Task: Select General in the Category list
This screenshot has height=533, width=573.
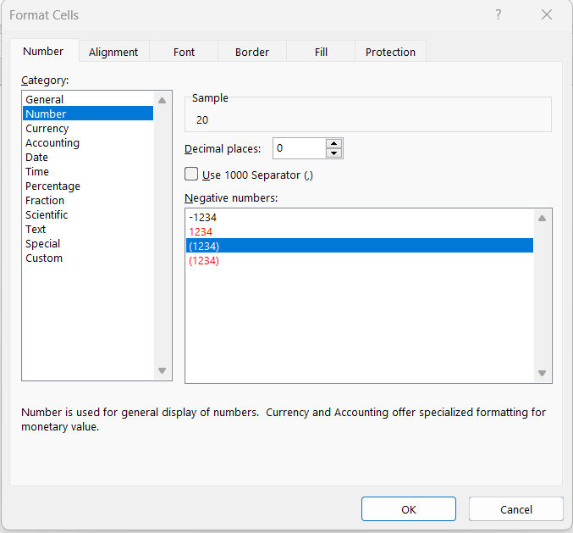Action: pyautogui.click(x=88, y=99)
